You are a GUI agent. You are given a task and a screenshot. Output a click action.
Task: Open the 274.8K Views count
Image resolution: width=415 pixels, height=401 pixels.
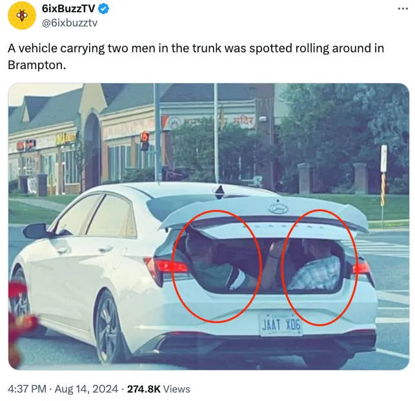point(159,389)
